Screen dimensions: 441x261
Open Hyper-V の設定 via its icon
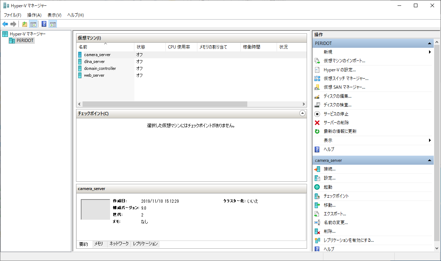(x=317, y=70)
